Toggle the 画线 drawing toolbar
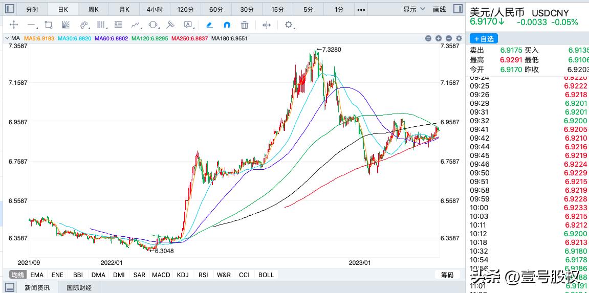Screen dimensions: 589x293 click(x=439, y=9)
